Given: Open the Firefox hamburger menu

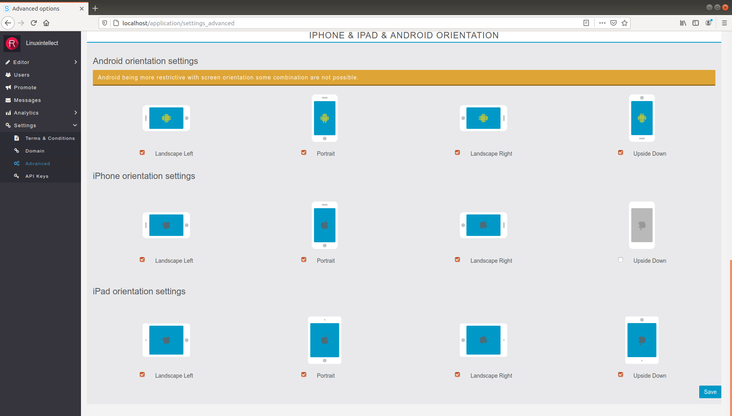Looking at the screenshot, I should pos(724,23).
